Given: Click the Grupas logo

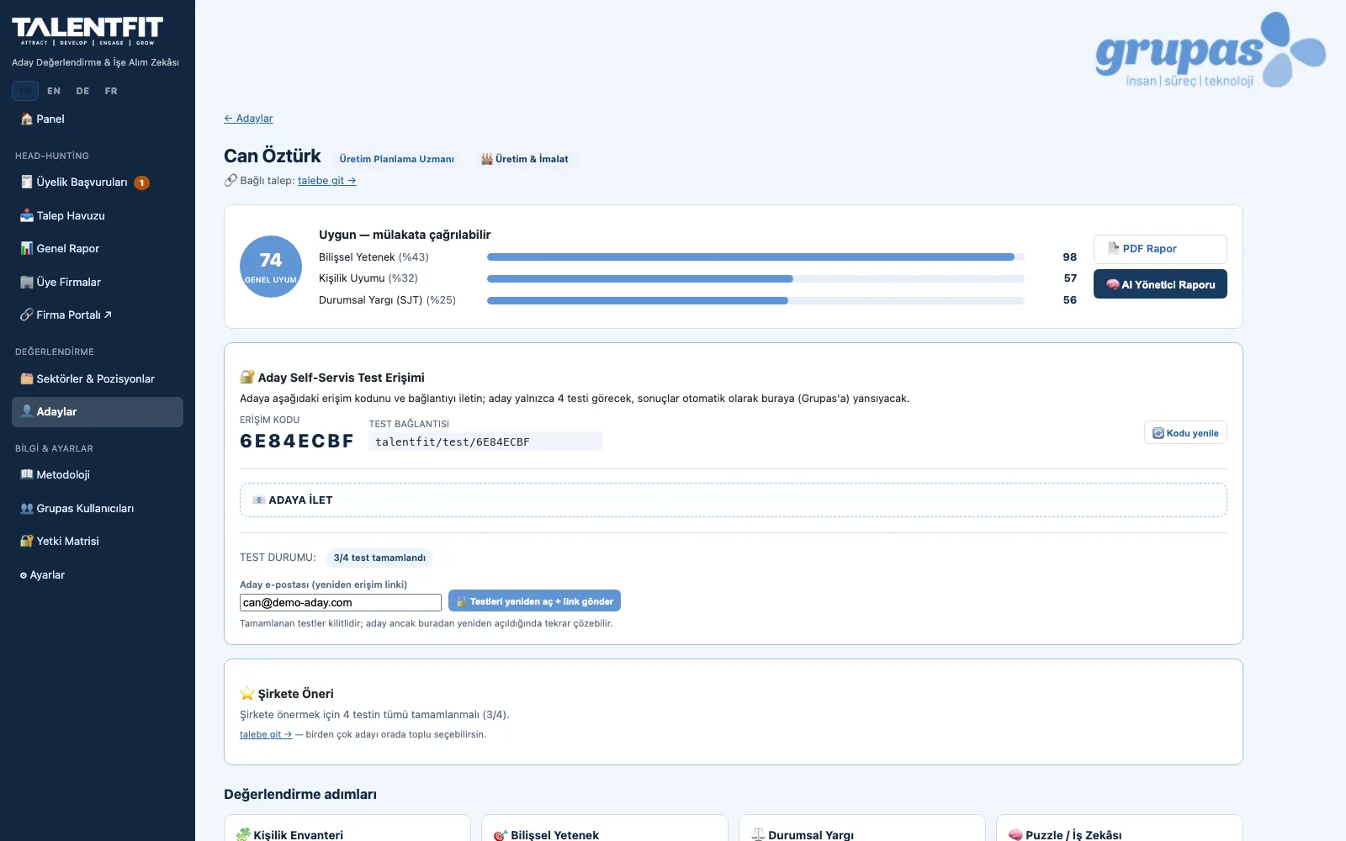Looking at the screenshot, I should (x=1211, y=50).
